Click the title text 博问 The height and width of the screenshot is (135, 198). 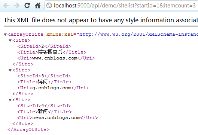pyautogui.click(x=43, y=82)
